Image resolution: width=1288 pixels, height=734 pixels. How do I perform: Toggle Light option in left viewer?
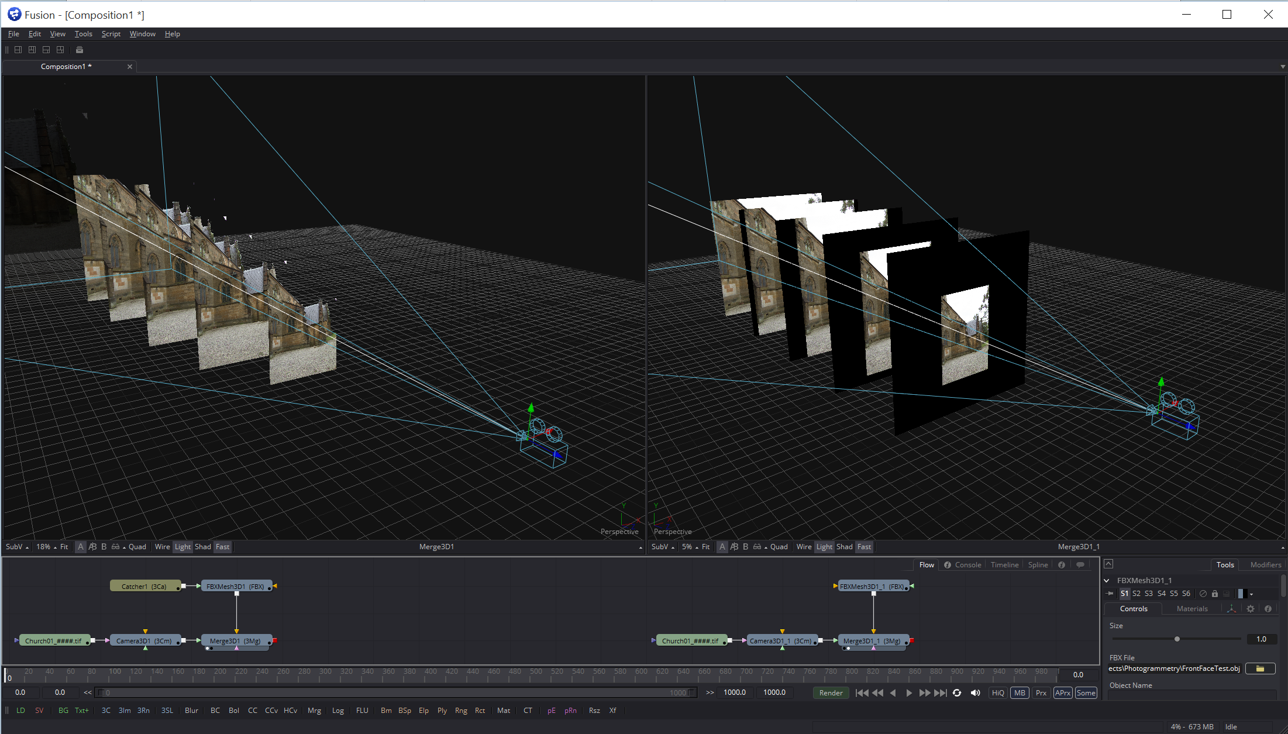182,547
